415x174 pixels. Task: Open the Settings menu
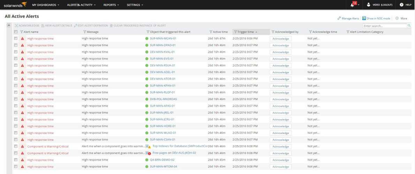135,5
